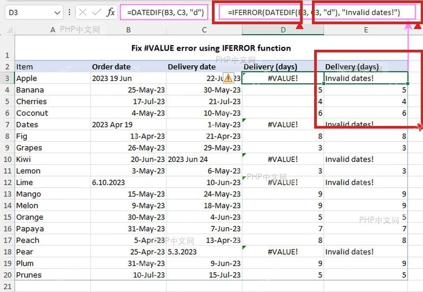Select the 'Lemon' cell
Image resolution: width=423 pixels, height=292 pixels.
[52, 171]
